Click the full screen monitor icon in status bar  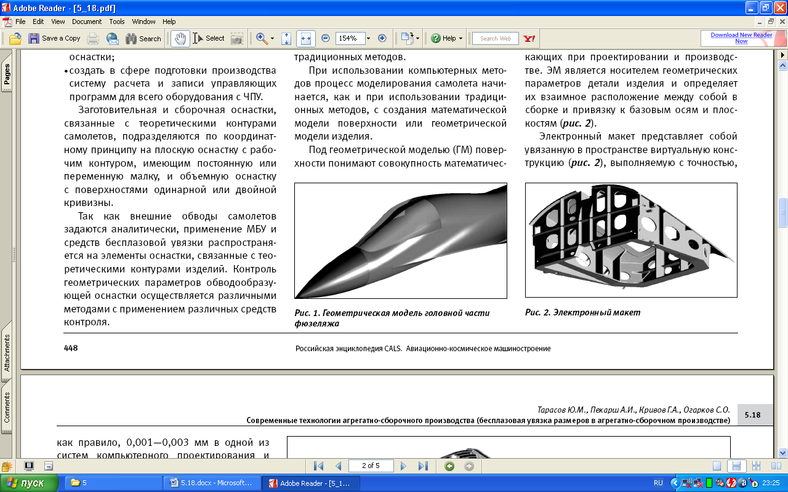[x=29, y=466]
